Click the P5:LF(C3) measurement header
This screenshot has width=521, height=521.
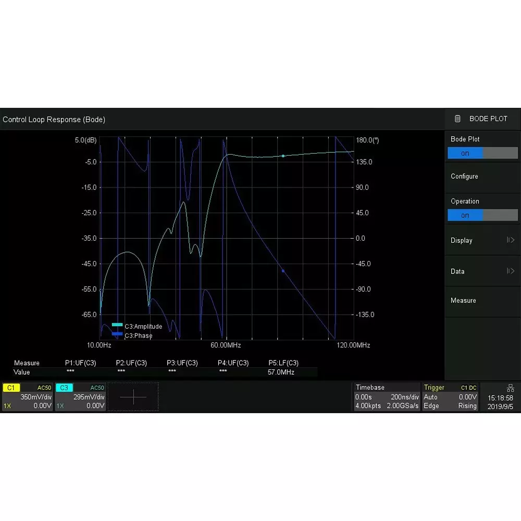[283, 363]
